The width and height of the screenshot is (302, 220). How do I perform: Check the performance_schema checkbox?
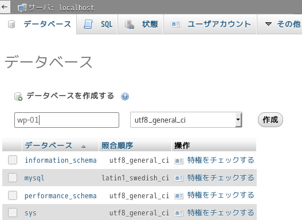point(13,195)
